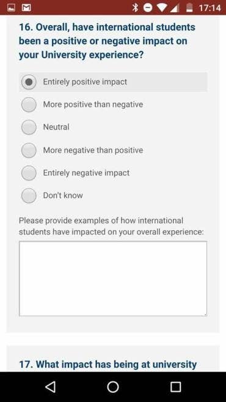Viewport: 226px width, 402px height.
Task: Tap the Wi-Fi signal icon
Action: [162, 8]
